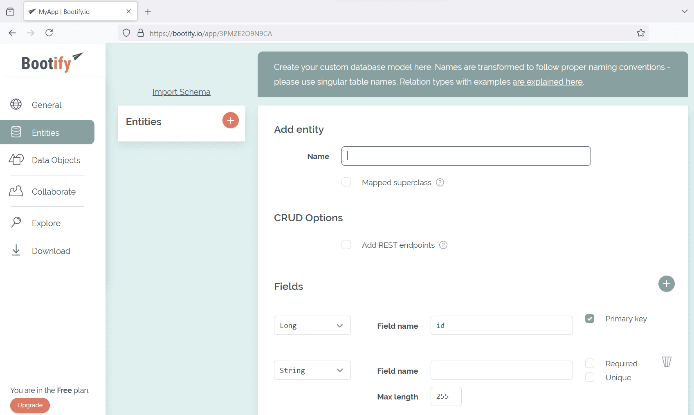
Task: Focus the entity Name input field
Action: (x=466, y=156)
